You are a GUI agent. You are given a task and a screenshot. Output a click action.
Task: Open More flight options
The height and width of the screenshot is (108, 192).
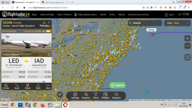[x=48, y=86]
